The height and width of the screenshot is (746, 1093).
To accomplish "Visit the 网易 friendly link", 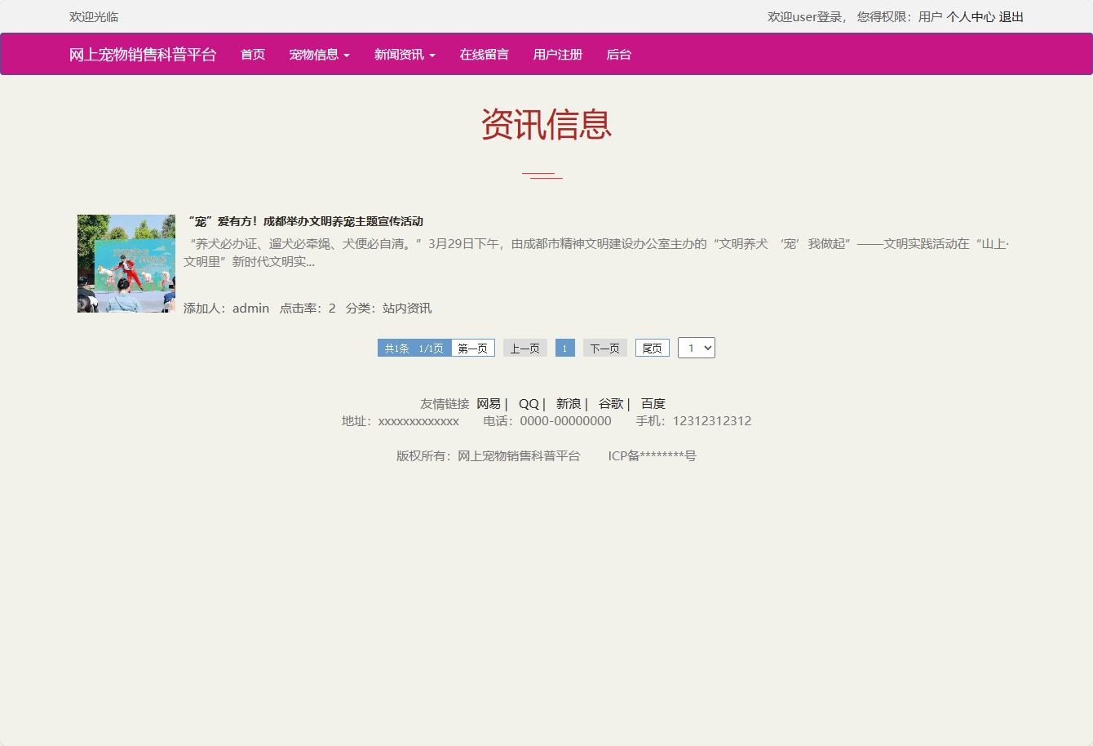I will (x=488, y=403).
